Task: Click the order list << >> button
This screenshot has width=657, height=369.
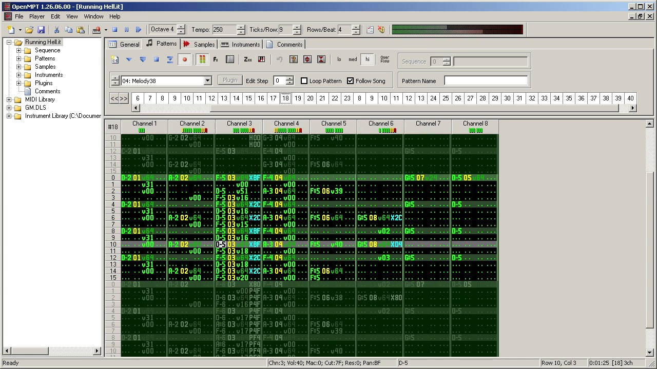Action: 119,98
